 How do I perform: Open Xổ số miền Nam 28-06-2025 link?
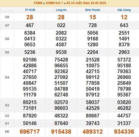[x=86, y=3]
